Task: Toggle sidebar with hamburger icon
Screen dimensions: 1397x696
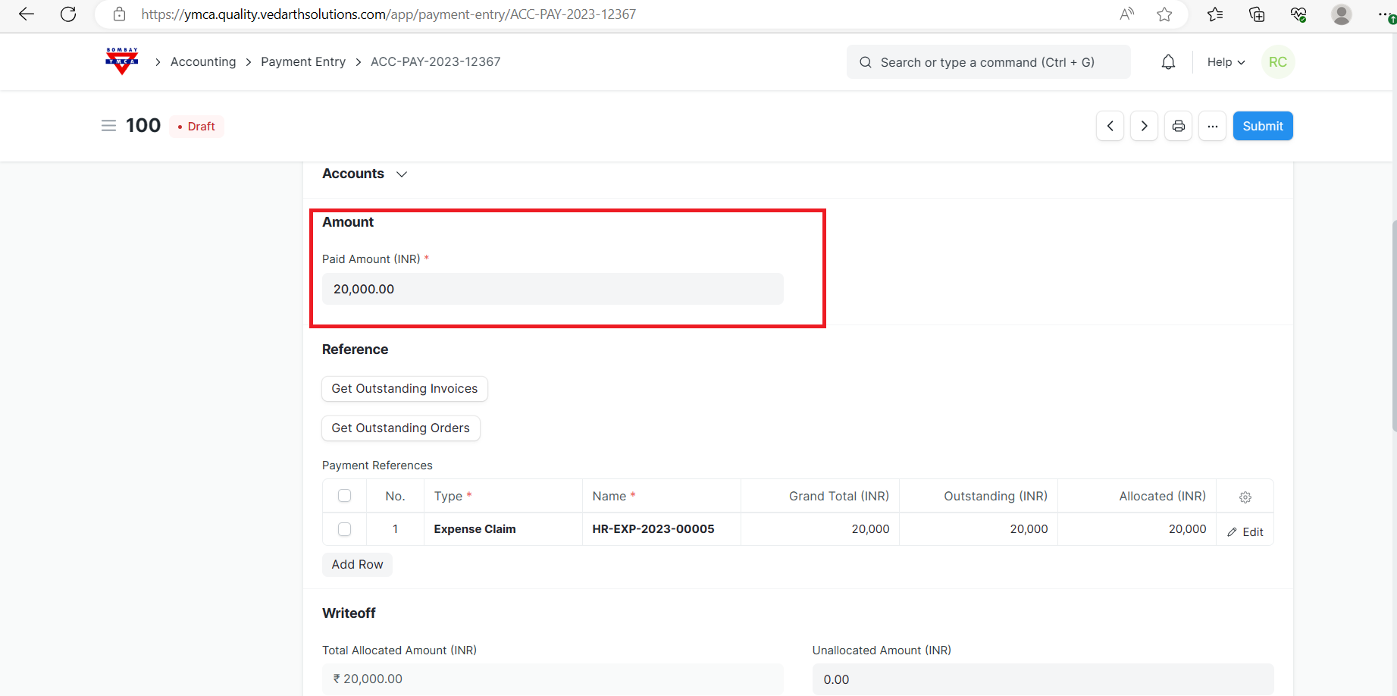Action: [x=108, y=126]
